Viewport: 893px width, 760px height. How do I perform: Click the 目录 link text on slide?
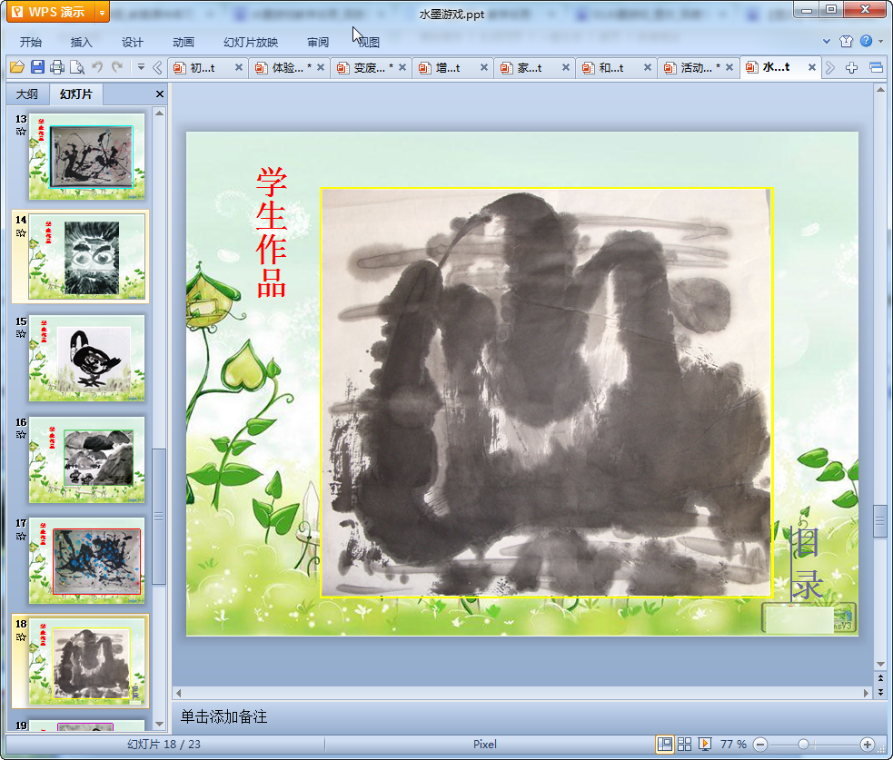[805, 563]
